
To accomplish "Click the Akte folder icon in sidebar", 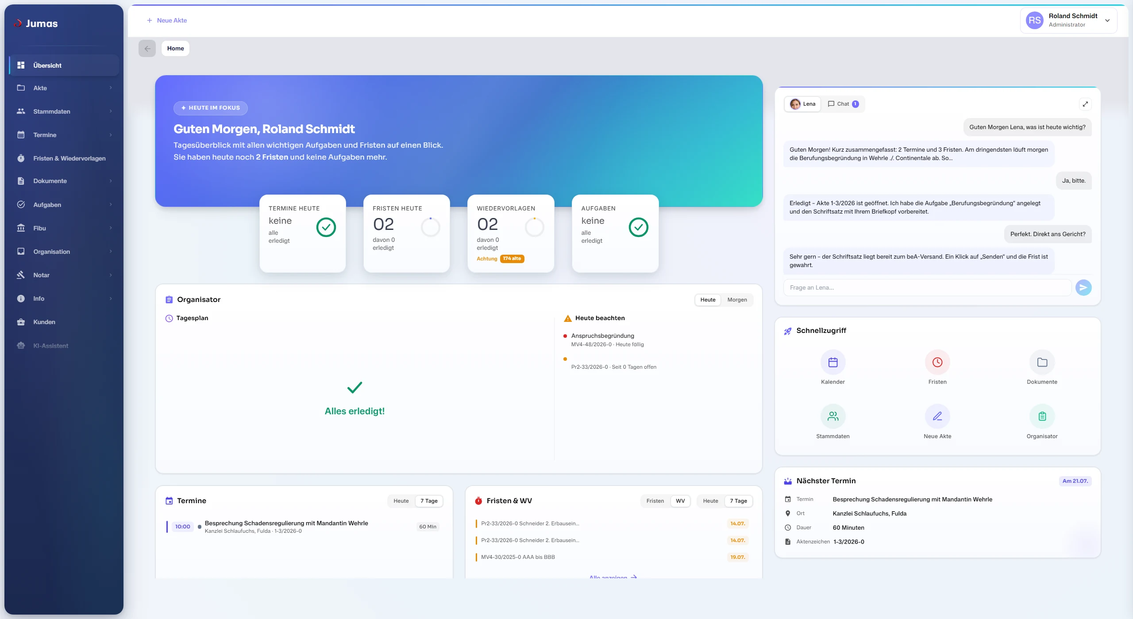I will point(21,88).
